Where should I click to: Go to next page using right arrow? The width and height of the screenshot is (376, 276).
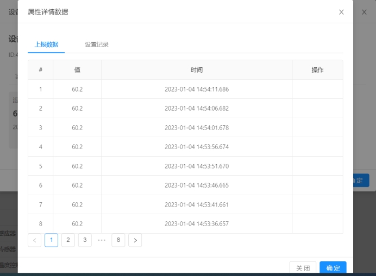pyautogui.click(x=135, y=240)
